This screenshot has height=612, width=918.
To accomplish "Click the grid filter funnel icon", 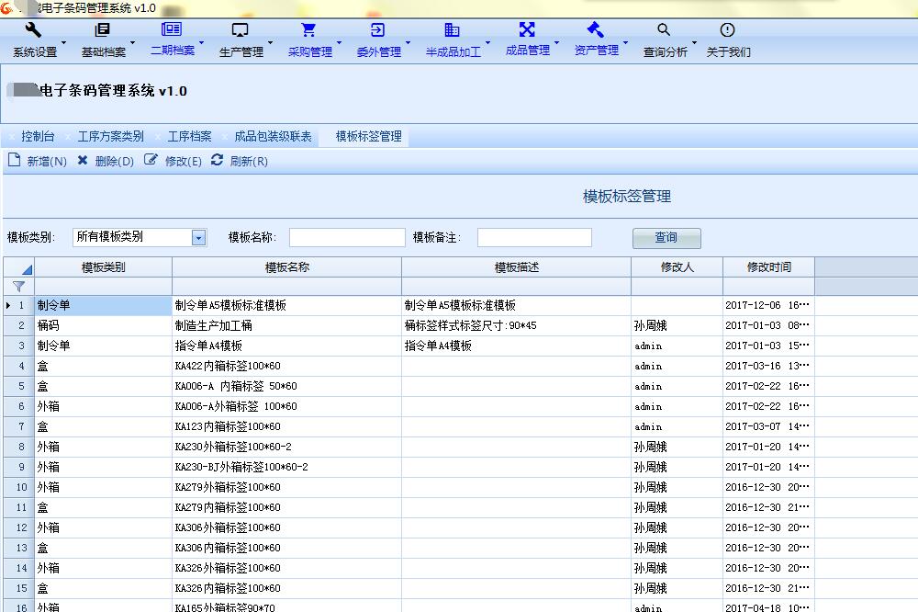I will click(18, 287).
